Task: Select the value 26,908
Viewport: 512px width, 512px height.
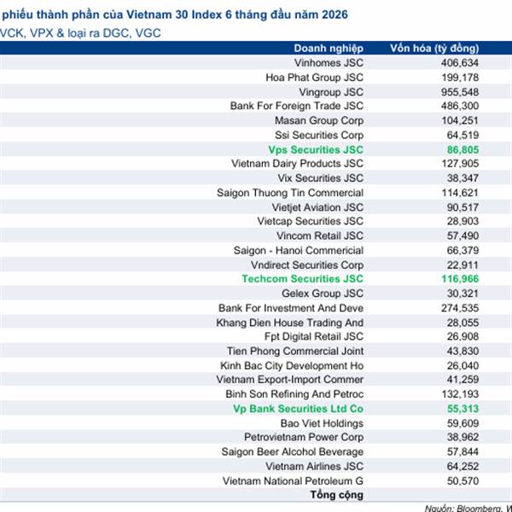Action: (463, 337)
